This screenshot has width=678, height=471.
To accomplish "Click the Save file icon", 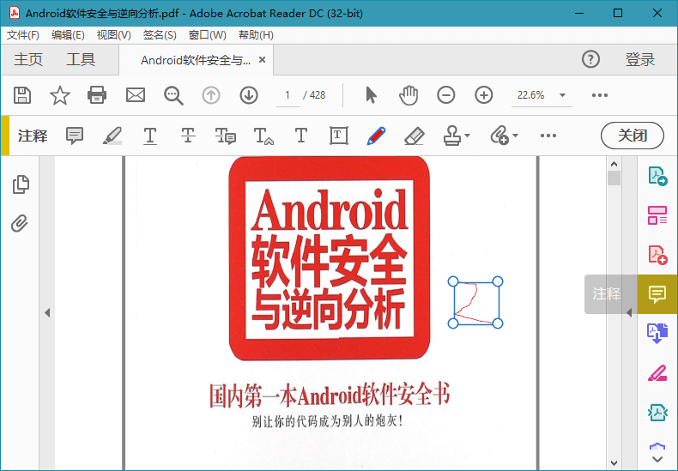I will (22, 95).
